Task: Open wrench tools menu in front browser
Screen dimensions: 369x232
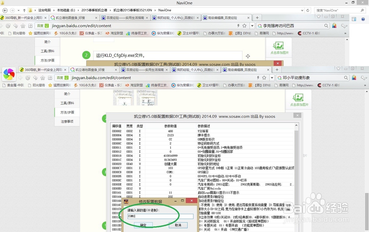Action: (363, 78)
